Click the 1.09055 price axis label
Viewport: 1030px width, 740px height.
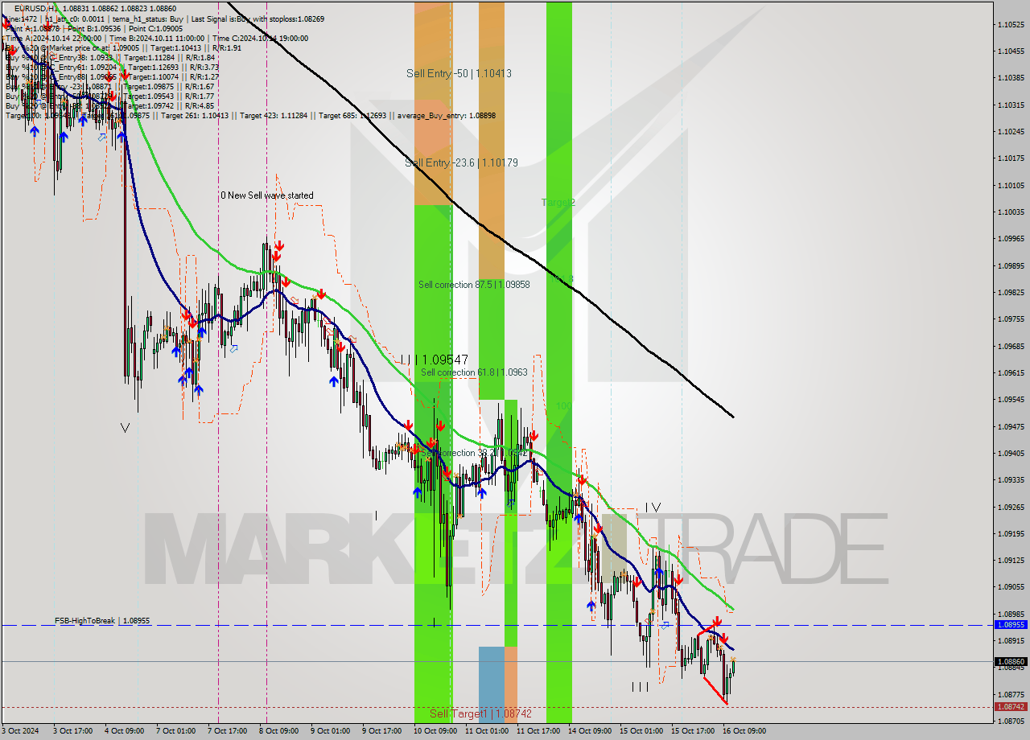(1011, 586)
